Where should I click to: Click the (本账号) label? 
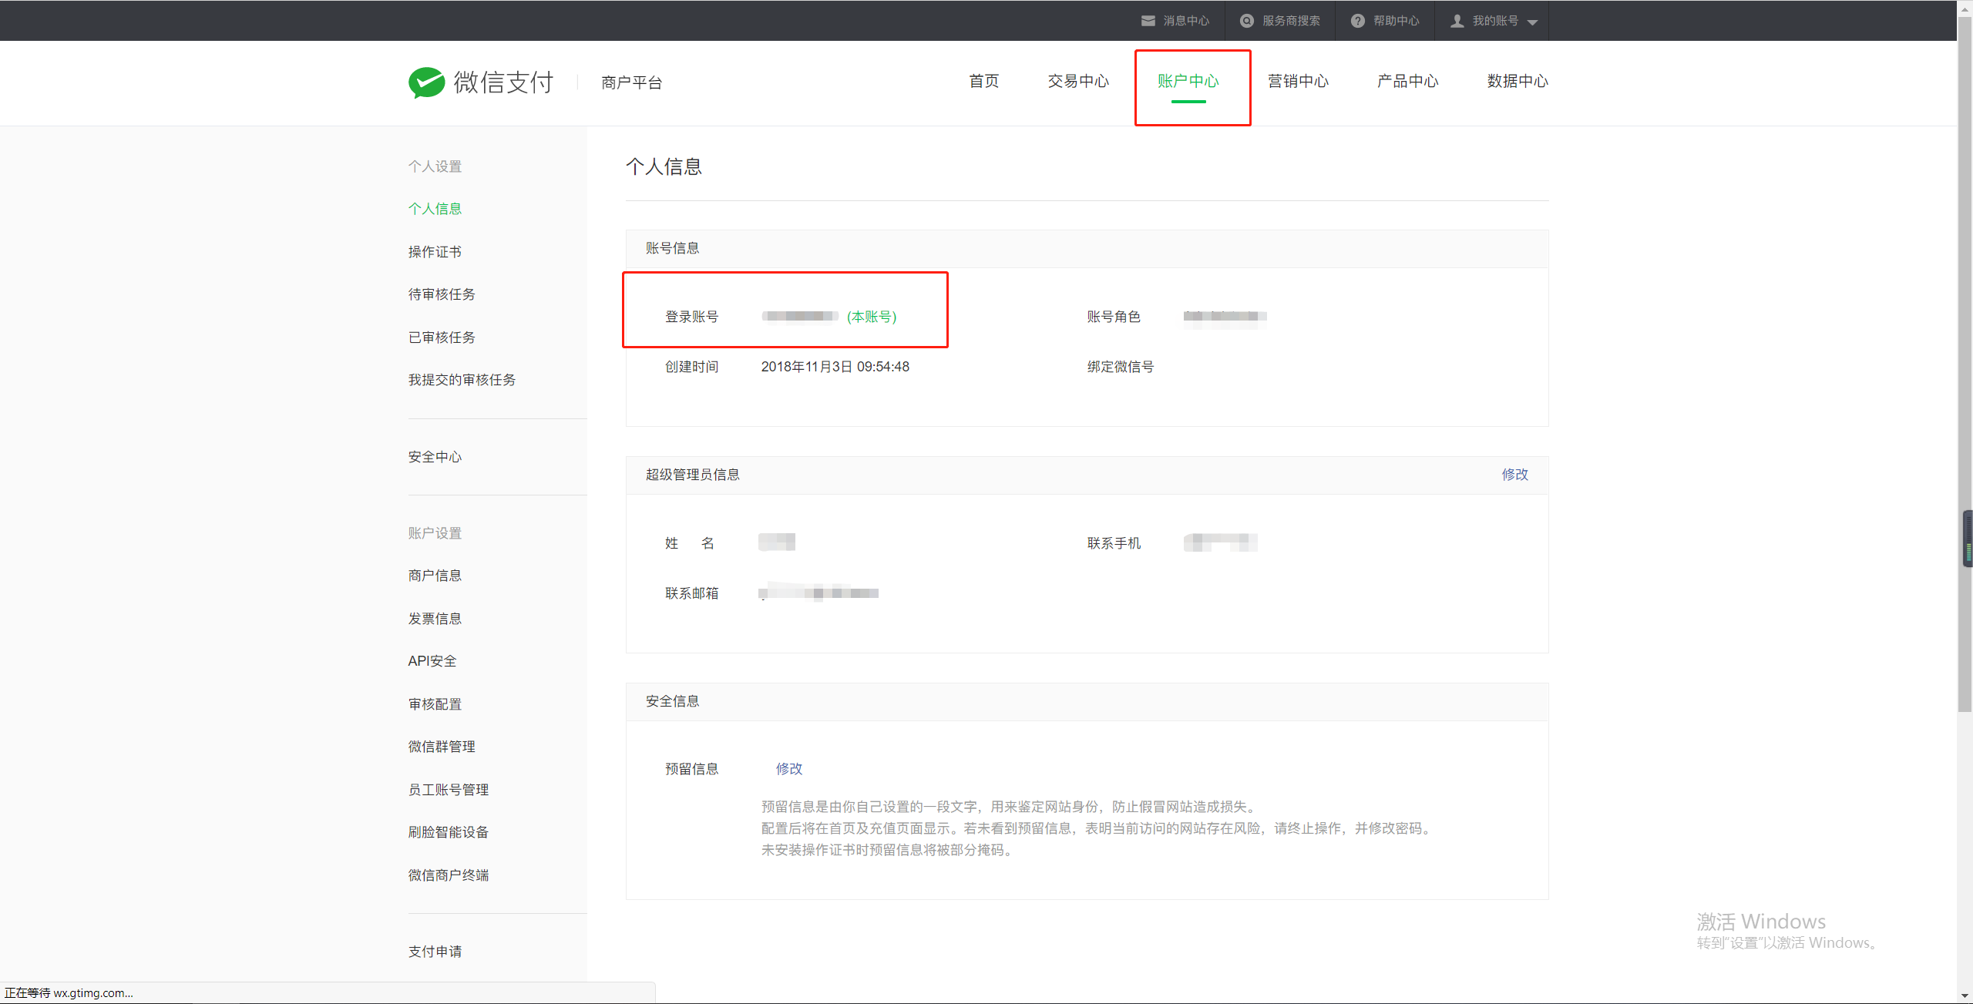tap(872, 317)
